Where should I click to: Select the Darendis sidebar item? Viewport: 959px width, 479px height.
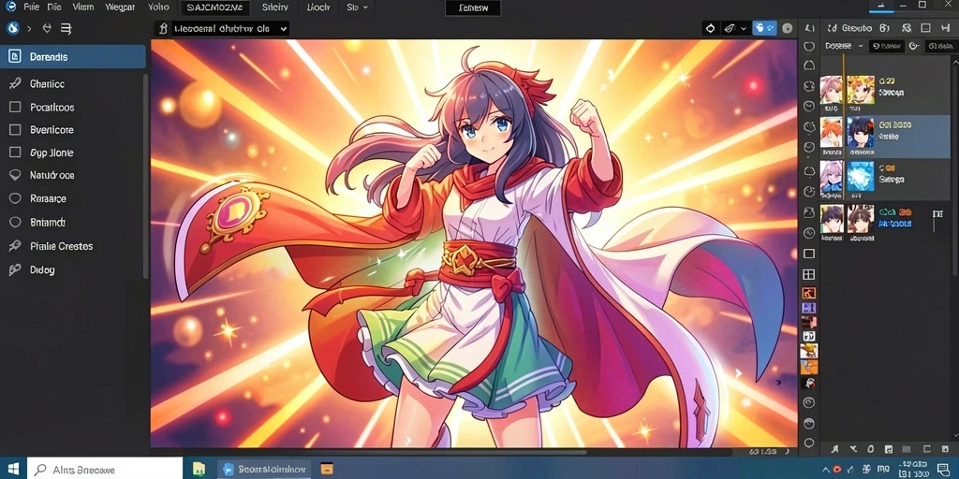click(73, 57)
